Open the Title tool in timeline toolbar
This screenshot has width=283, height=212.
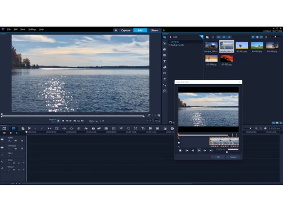(143, 128)
